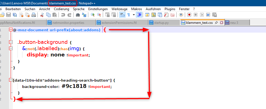Switch to the extensionPermissions.ftl tab
The height and width of the screenshot is (109, 266).
tap(122, 23)
